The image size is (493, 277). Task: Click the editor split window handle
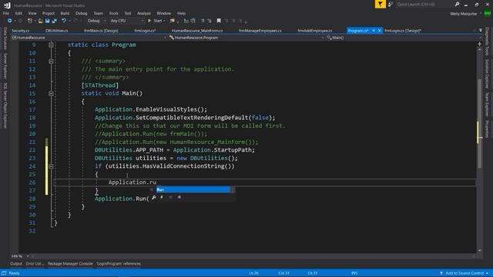click(479, 44)
